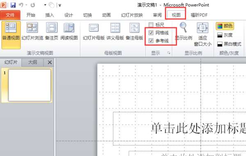246x156 pixels.
Task: Open the Customize Quick Access Toolbar dropdown
Action: pyautogui.click(x=60, y=5)
